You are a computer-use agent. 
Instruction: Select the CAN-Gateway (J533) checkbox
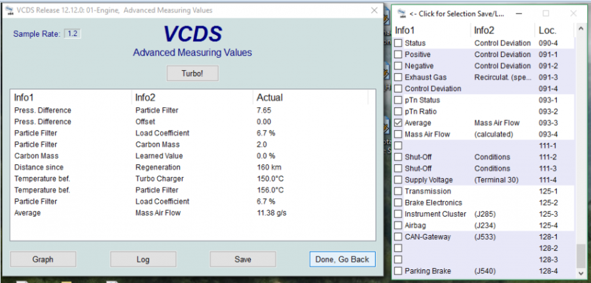tap(398, 237)
